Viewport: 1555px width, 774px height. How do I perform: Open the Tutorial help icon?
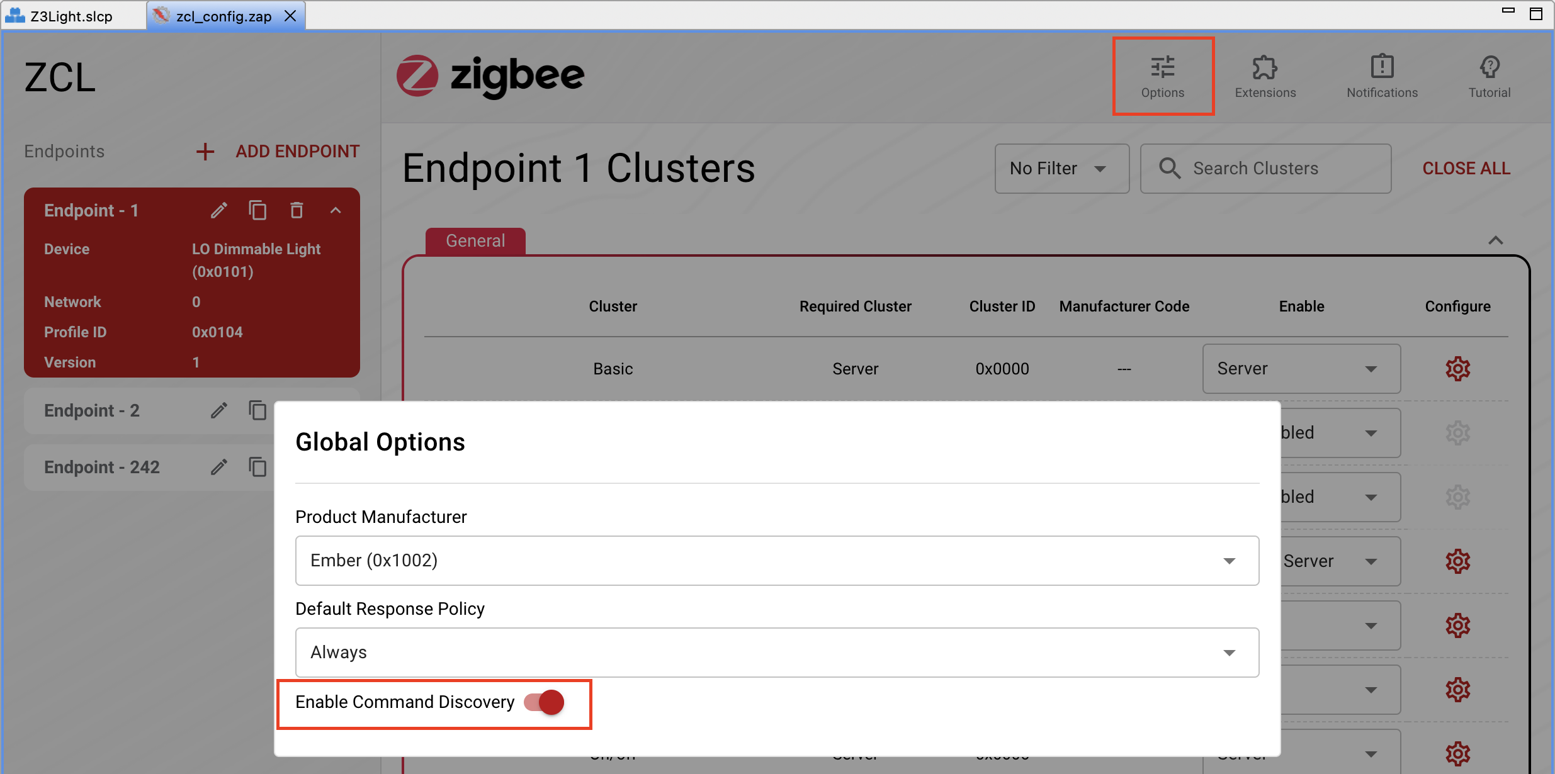pos(1490,66)
